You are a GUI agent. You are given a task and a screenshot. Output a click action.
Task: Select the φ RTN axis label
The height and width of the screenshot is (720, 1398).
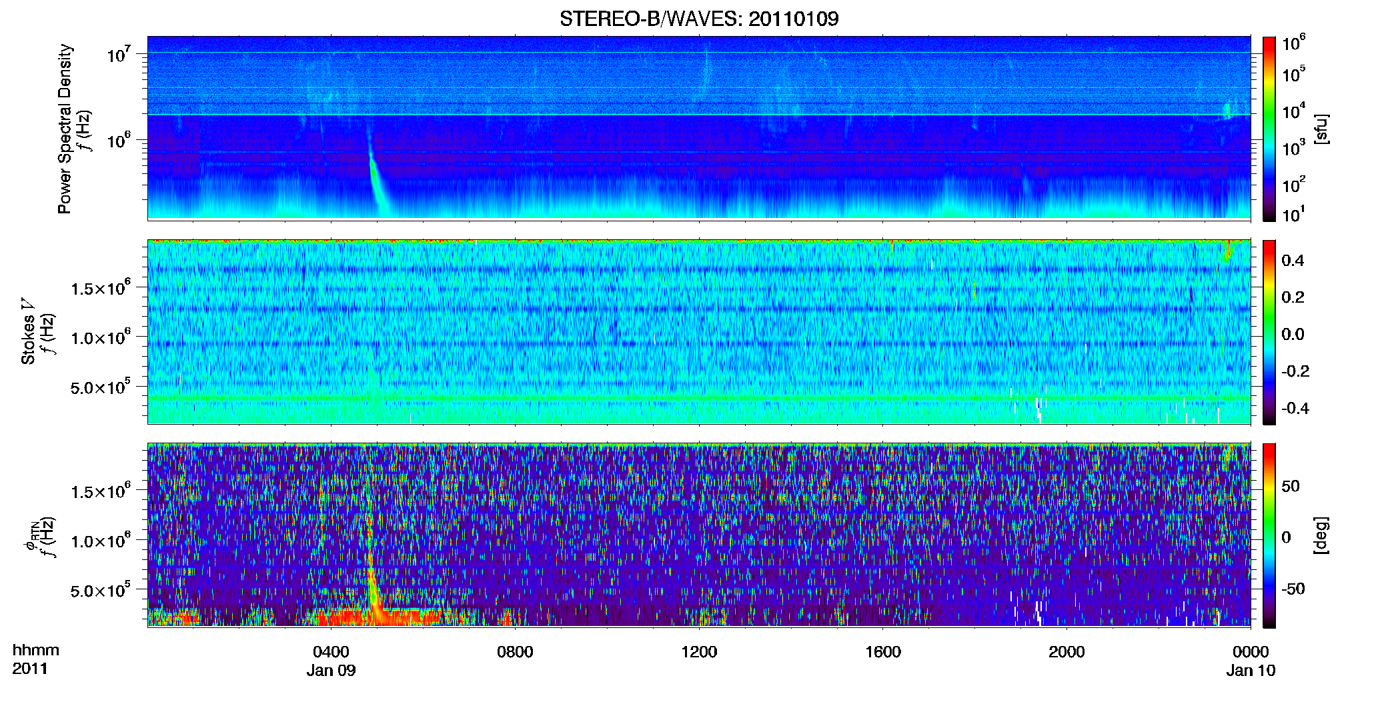point(31,537)
